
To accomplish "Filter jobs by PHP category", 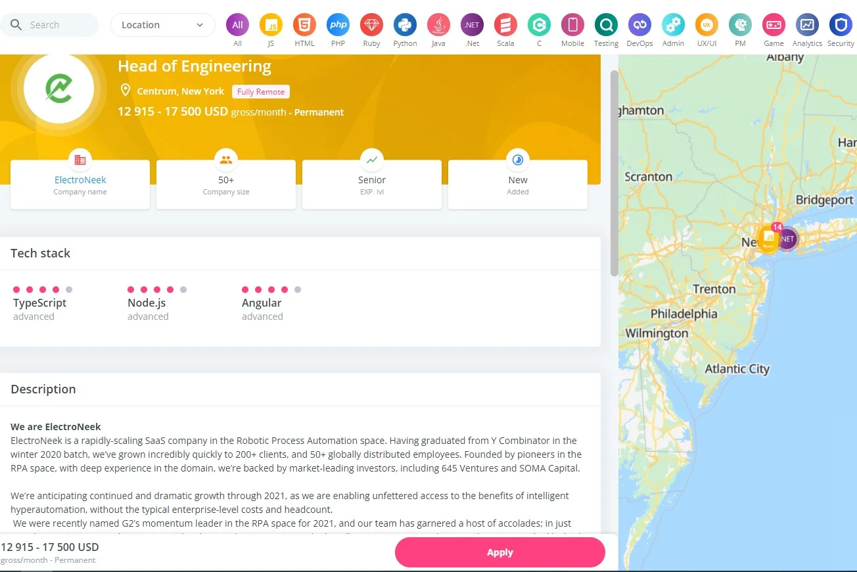I will click(x=338, y=25).
